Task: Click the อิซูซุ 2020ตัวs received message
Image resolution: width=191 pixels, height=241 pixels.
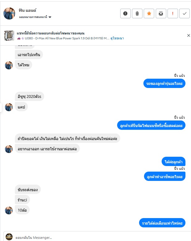Action: 29,96
